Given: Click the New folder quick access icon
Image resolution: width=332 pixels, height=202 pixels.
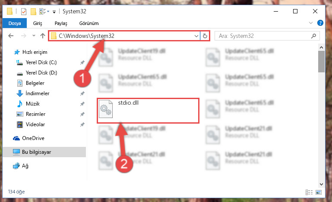Looking at the screenshot, I should tap(33, 12).
